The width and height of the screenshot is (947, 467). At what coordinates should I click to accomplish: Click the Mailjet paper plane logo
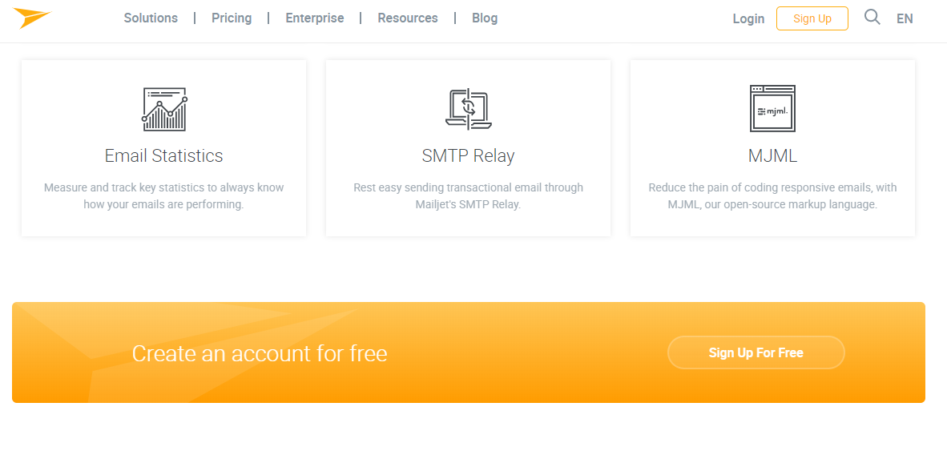pos(33,18)
